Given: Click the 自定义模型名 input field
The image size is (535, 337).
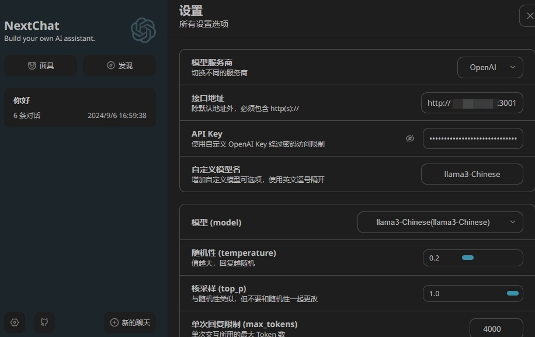Looking at the screenshot, I should (472, 174).
